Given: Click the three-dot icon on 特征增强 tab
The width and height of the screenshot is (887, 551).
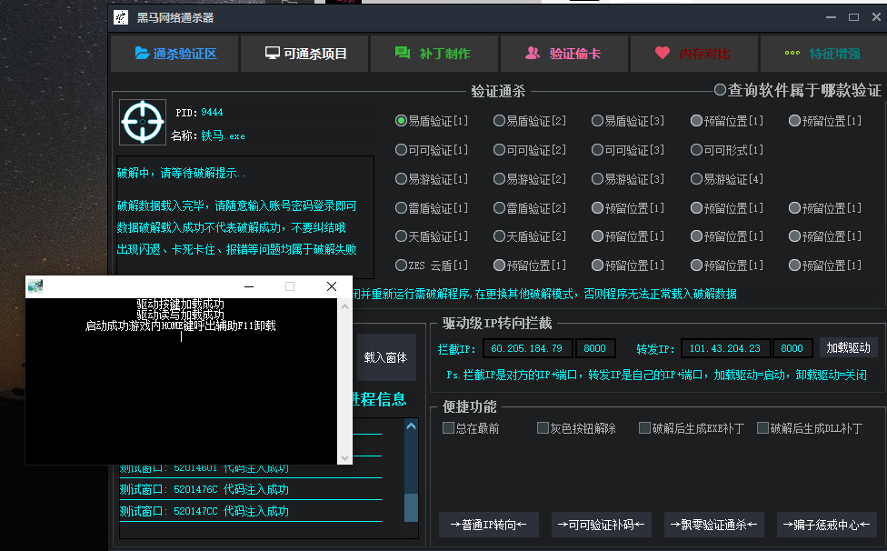Looking at the screenshot, I should (x=792, y=53).
